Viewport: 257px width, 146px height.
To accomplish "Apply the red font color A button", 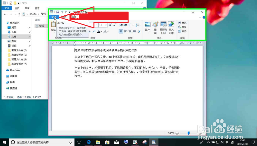I will 99,31.
